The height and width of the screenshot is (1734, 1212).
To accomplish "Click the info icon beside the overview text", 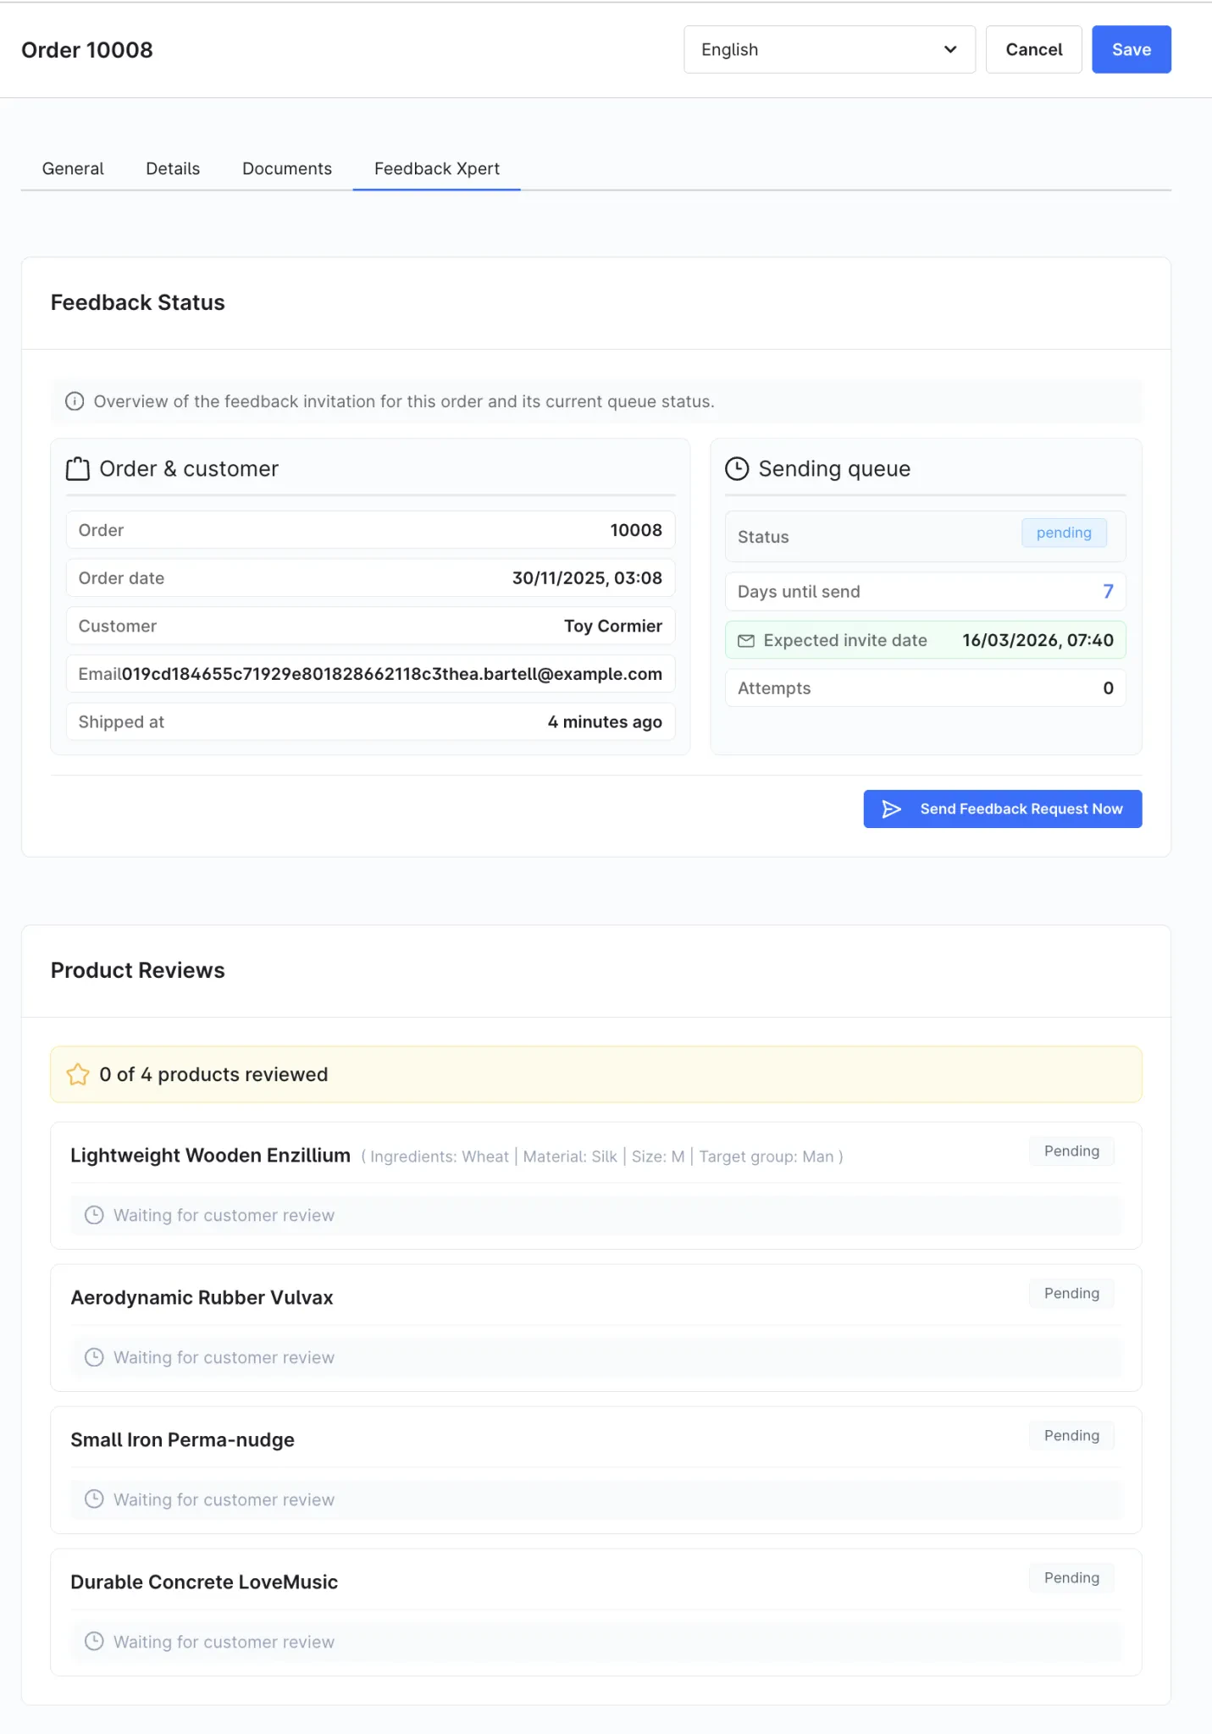I will [75, 401].
